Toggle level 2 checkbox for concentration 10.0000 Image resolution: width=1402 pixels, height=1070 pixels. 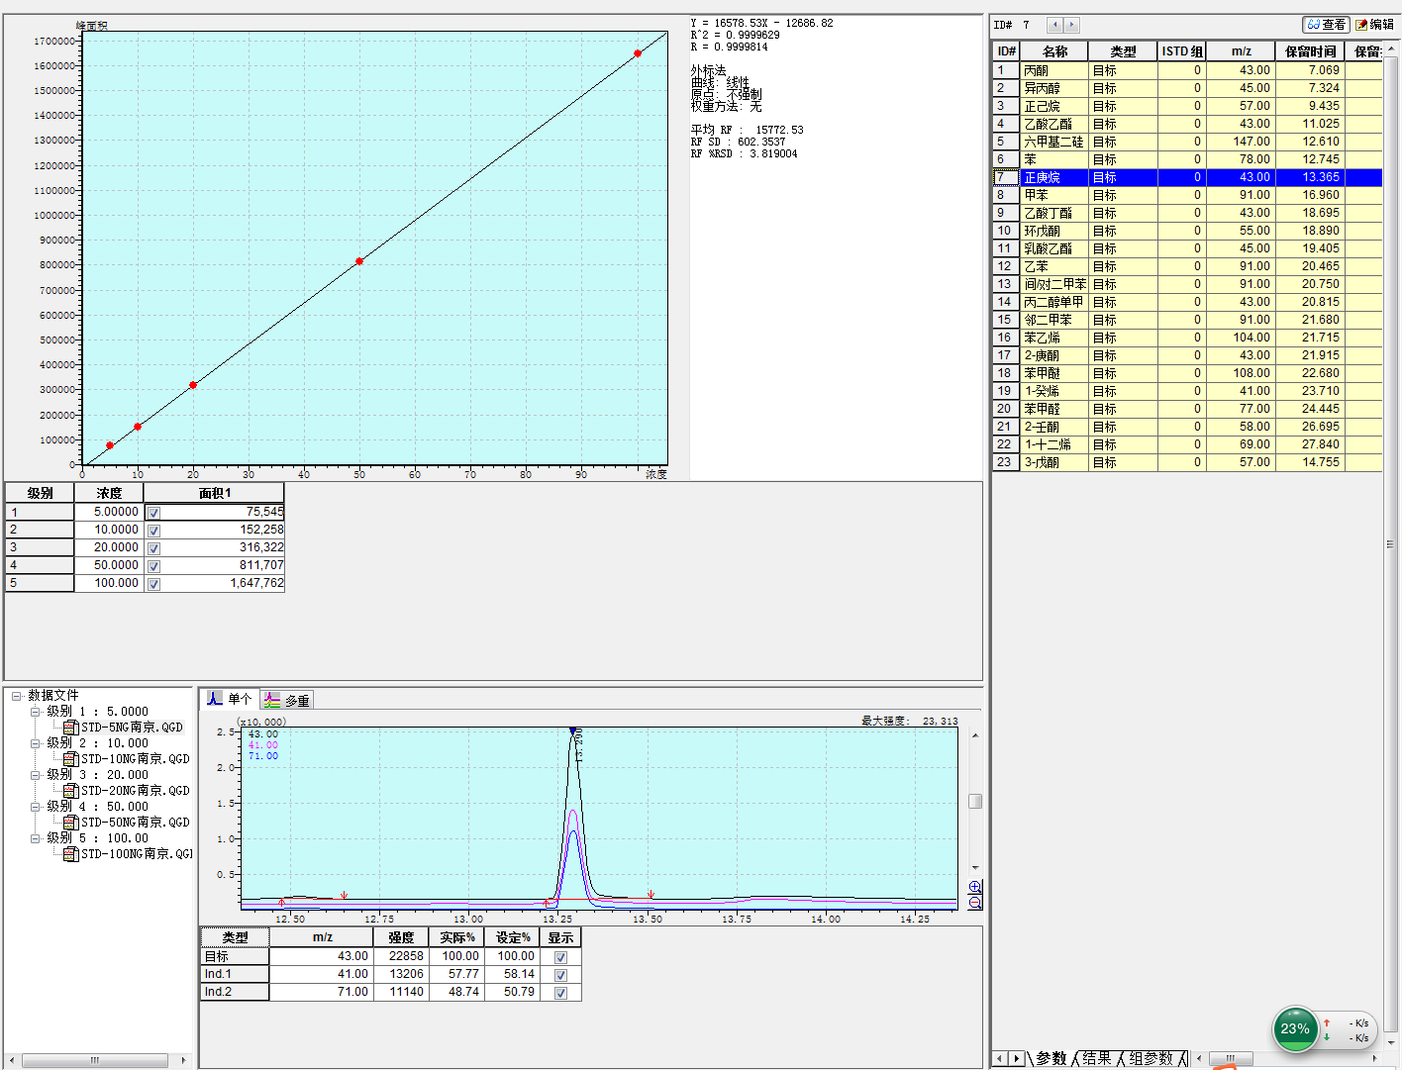click(x=153, y=531)
